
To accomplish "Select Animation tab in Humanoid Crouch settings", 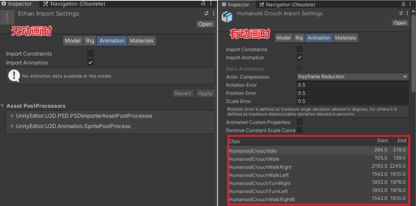I will pyautogui.click(x=319, y=38).
